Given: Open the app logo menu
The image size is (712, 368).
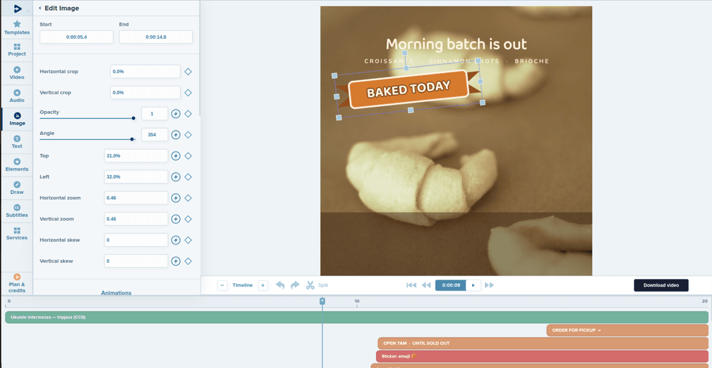Looking at the screenshot, I should pos(18,8).
